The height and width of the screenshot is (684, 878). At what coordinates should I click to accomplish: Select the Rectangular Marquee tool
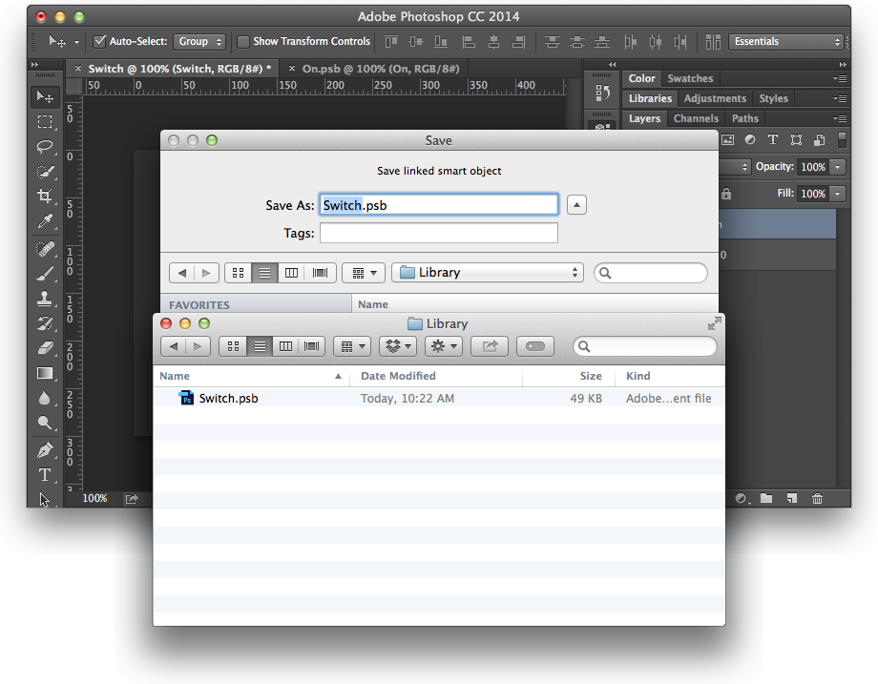click(45, 121)
